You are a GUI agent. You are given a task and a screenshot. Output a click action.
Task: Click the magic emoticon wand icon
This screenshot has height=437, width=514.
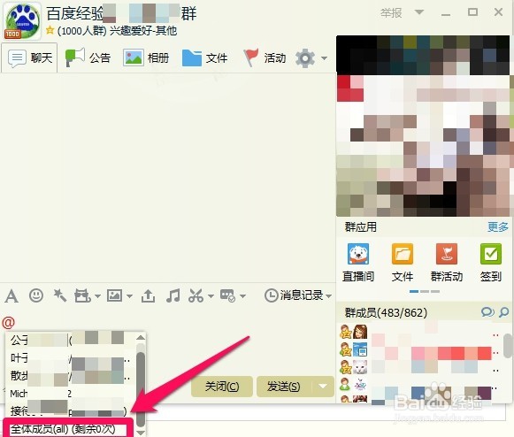[x=60, y=295]
